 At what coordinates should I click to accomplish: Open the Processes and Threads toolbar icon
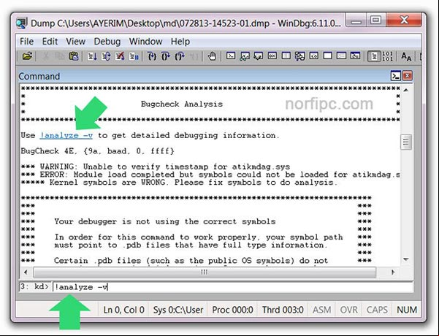coord(341,56)
